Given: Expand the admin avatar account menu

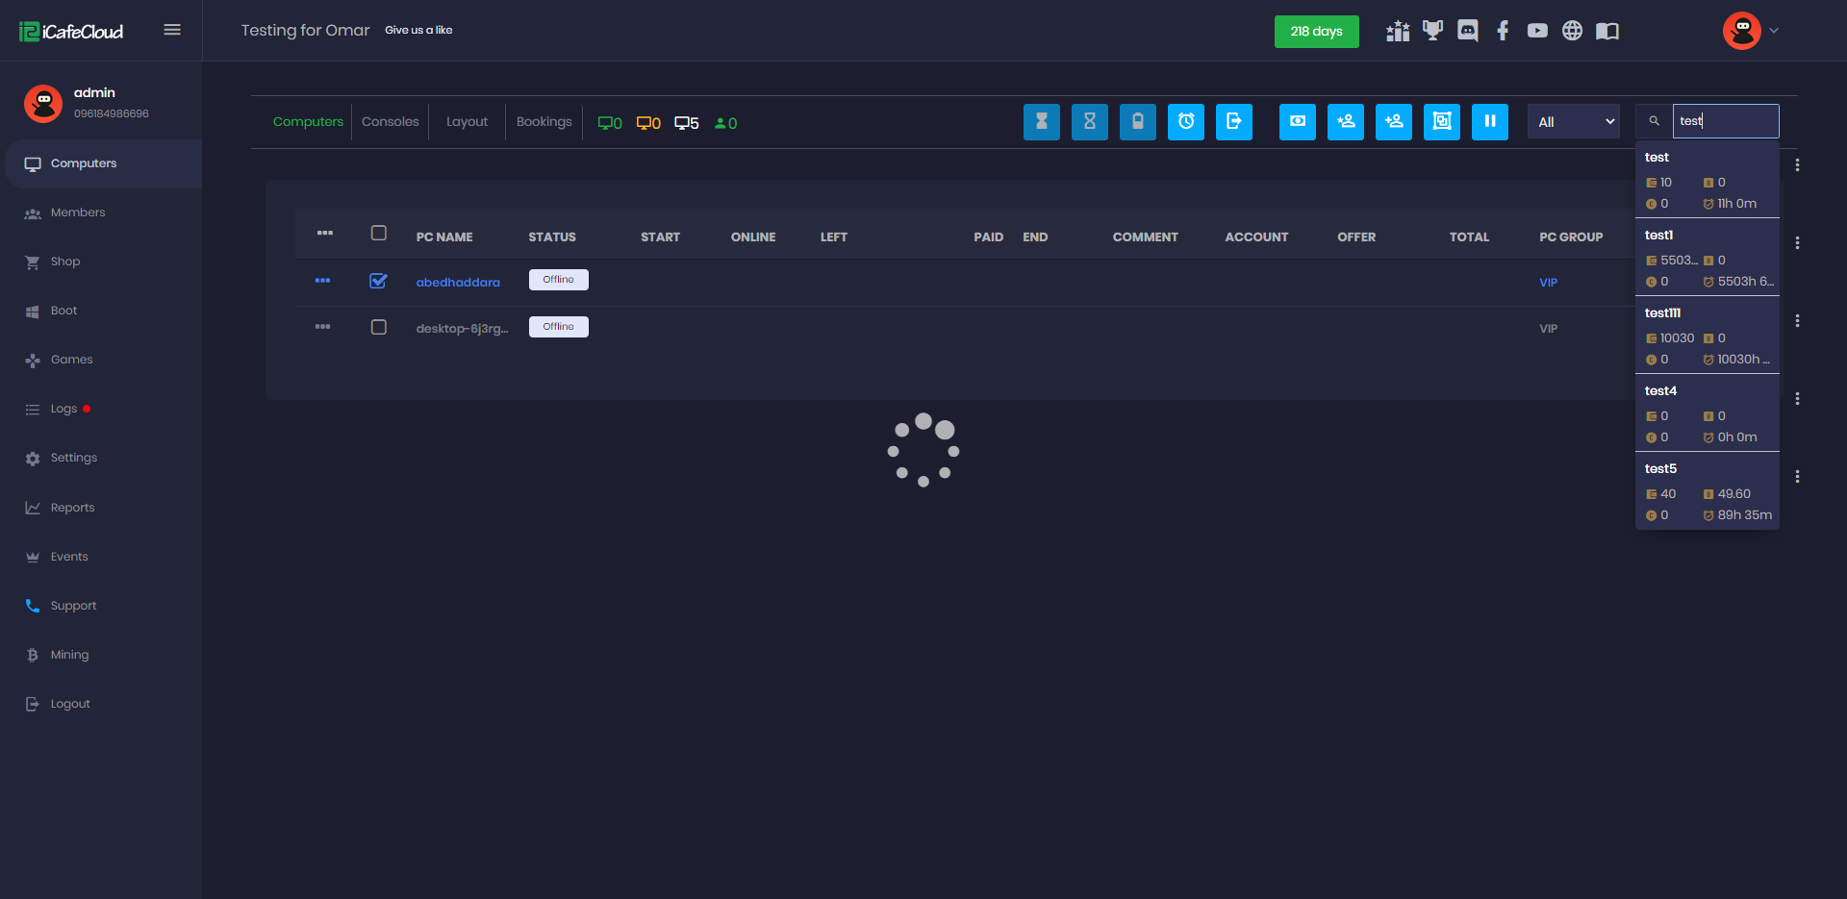Looking at the screenshot, I should tap(1750, 31).
